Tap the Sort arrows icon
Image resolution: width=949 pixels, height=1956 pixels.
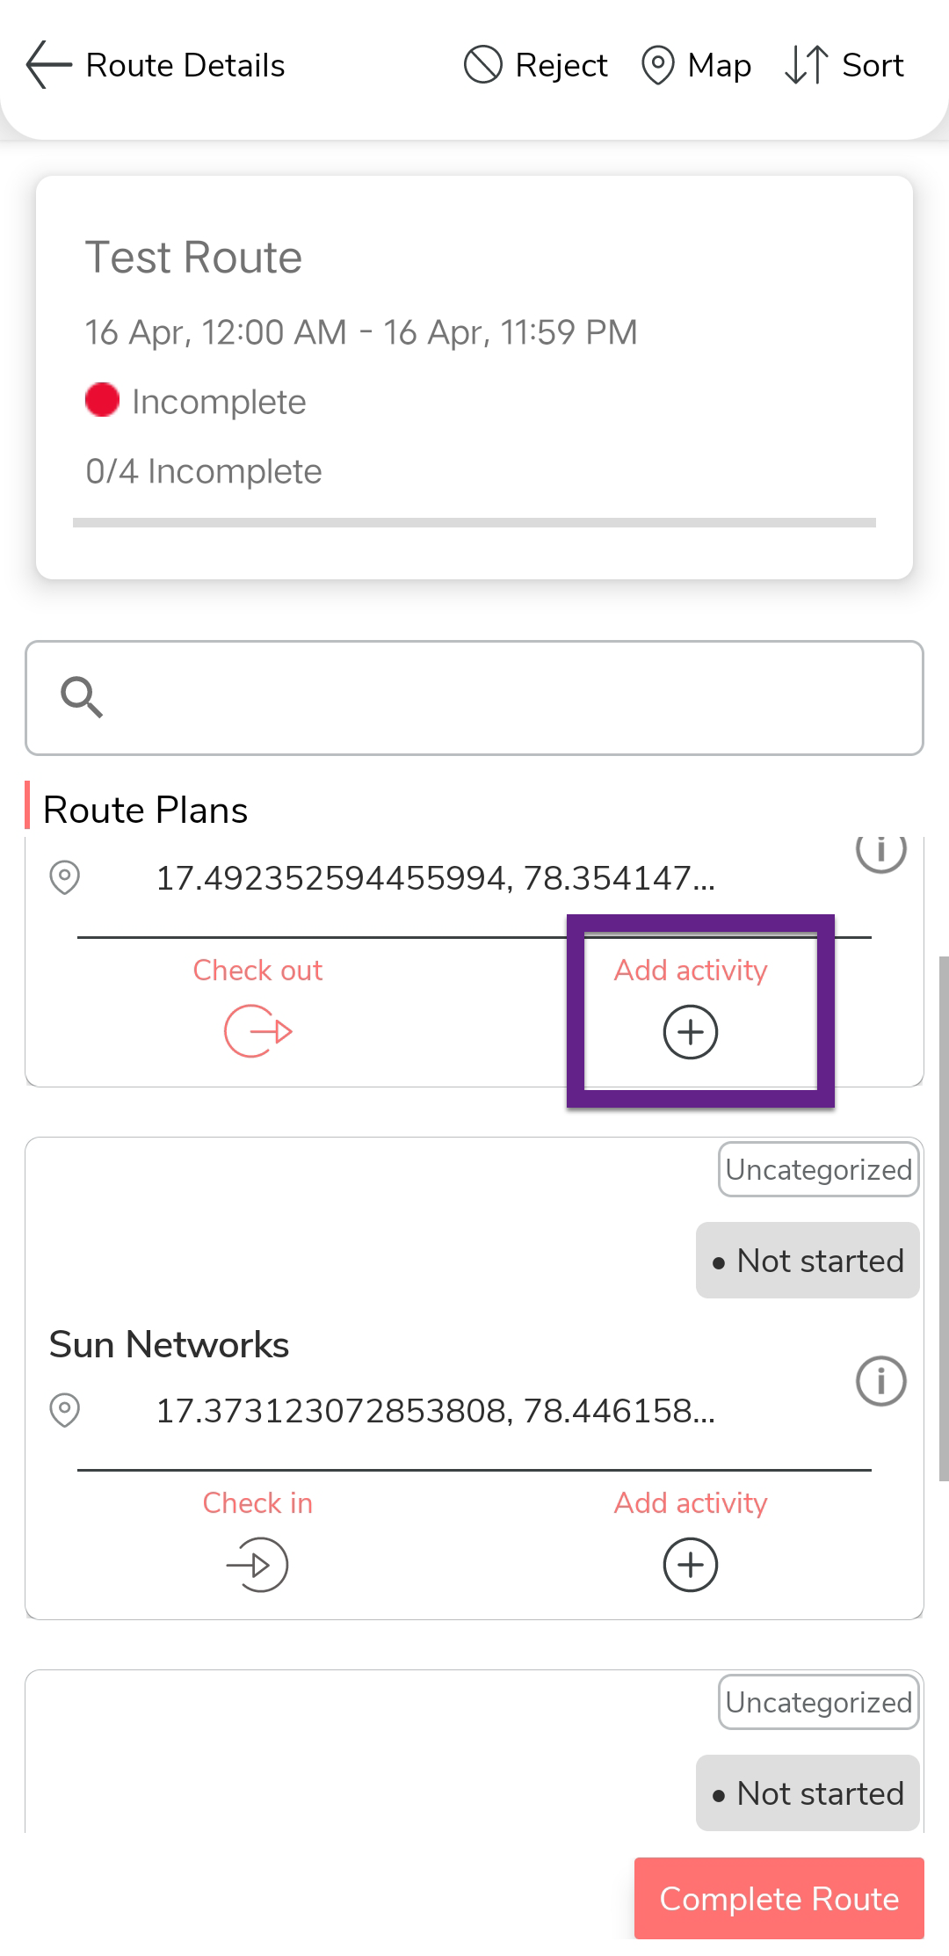click(806, 65)
